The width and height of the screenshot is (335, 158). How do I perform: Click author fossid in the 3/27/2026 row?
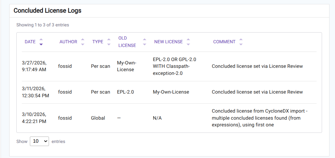tap(65, 66)
